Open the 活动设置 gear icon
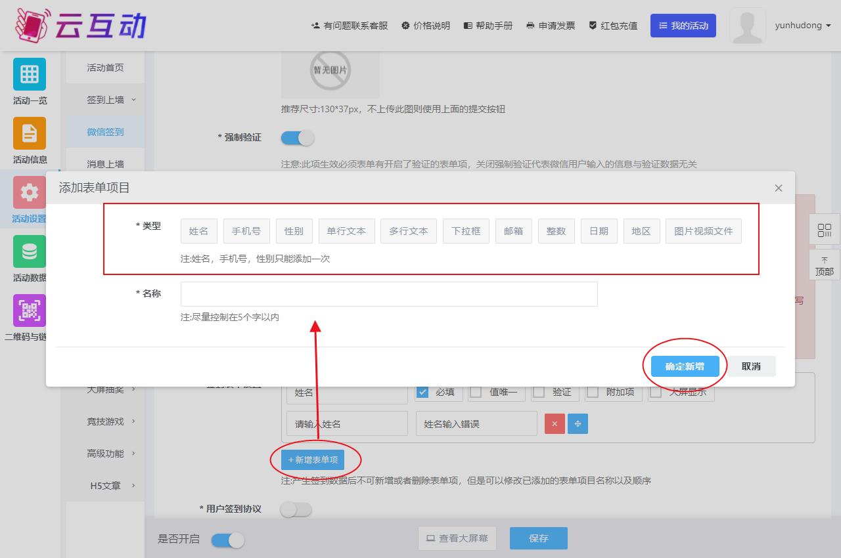841x558 pixels. coord(30,192)
